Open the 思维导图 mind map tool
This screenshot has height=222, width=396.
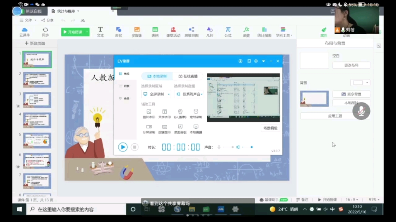coord(191,32)
